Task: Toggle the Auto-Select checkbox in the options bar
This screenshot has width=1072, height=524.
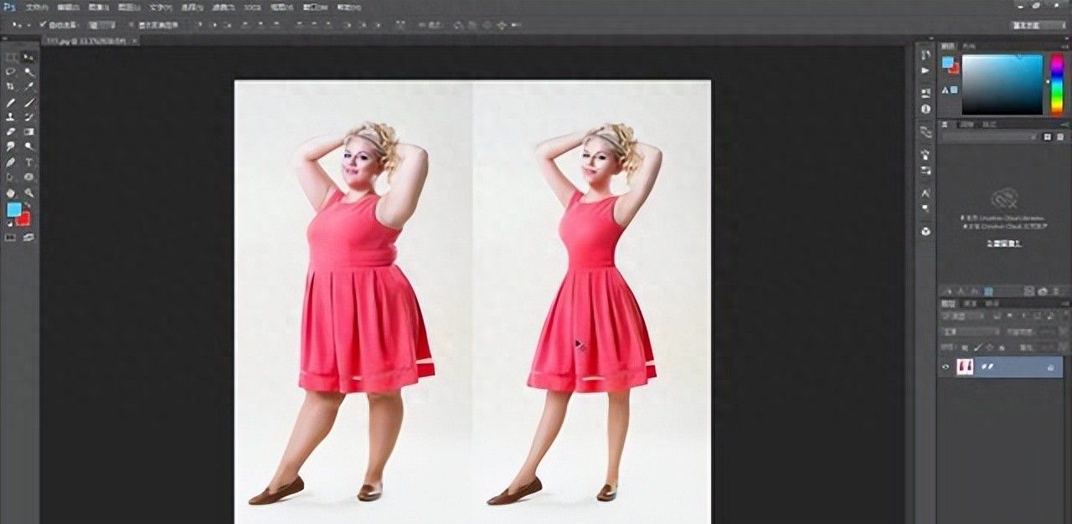Action: (x=42, y=24)
